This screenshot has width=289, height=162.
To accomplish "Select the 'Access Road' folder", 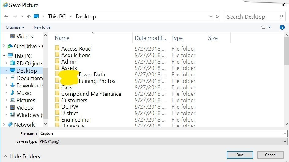I will point(73,48).
